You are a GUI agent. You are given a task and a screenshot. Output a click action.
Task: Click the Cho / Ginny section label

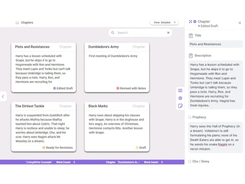[x=201, y=161]
